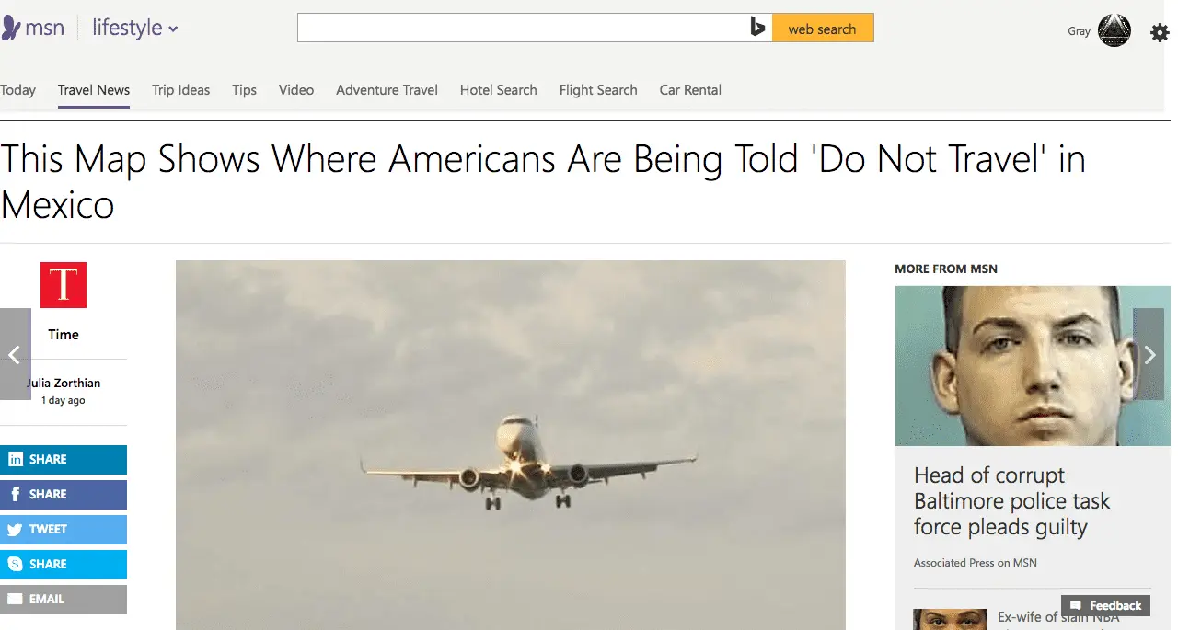Go to previous article arrow
Image resolution: width=1178 pixels, height=630 pixels.
(15, 354)
